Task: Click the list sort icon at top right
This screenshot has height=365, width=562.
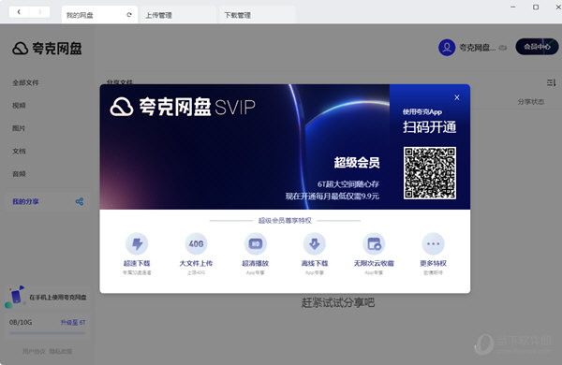Action: [551, 82]
